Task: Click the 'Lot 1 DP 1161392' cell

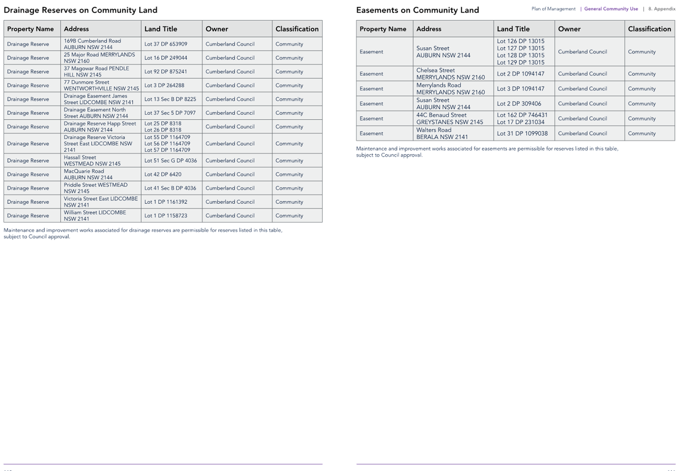Action: pos(172,202)
